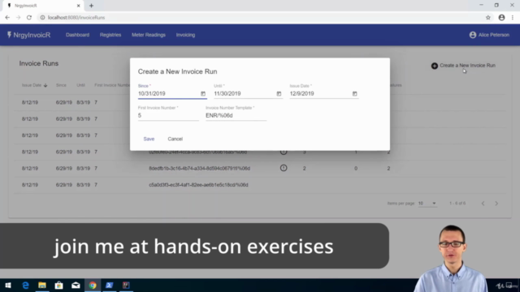Open the Issue Date calendar picker
The width and height of the screenshot is (520, 292).
(354, 94)
